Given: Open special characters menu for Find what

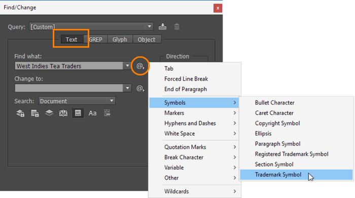Looking at the screenshot, I should coord(140,66).
